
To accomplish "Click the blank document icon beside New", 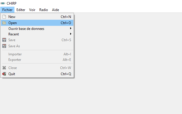I will point(4,17).
